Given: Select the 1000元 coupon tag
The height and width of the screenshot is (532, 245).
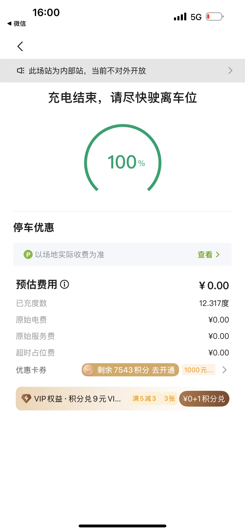Looking at the screenshot, I should (199, 370).
